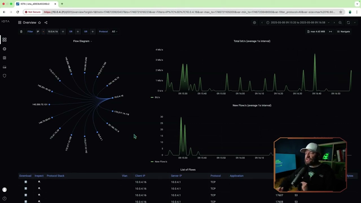Bookmark this page with star icon
The height and width of the screenshot is (203, 361).
[x=341, y=12]
